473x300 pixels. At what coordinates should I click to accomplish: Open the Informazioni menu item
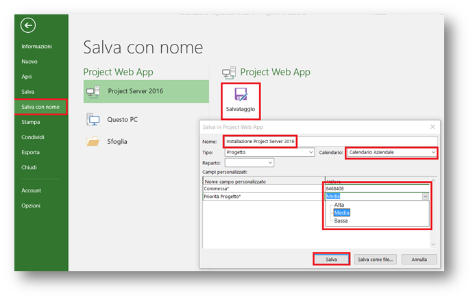point(36,46)
